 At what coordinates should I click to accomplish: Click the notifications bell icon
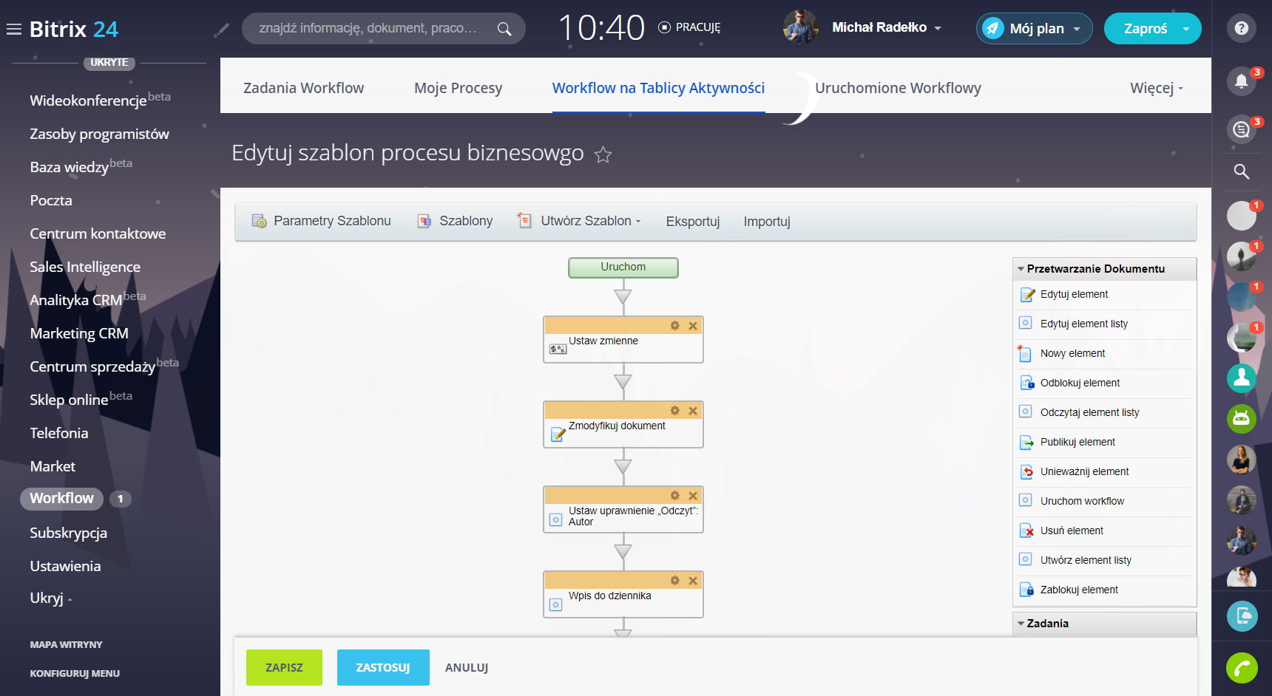pyautogui.click(x=1241, y=81)
